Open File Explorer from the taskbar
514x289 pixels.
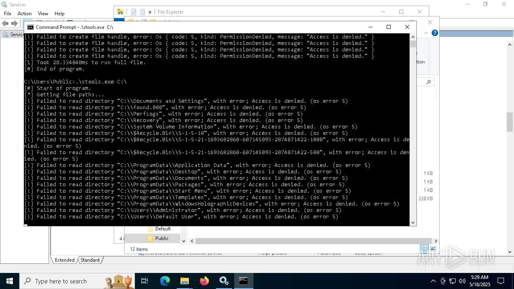point(184,281)
